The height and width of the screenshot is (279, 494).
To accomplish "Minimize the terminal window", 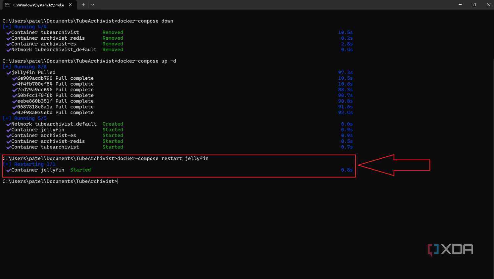I will 460,5.
